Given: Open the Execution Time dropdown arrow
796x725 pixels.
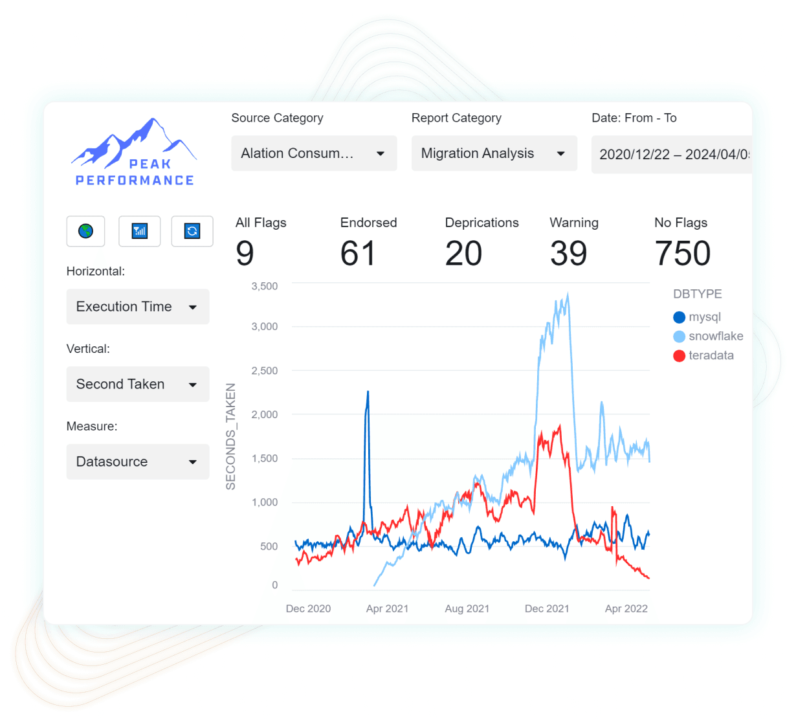Looking at the screenshot, I should coord(193,307).
